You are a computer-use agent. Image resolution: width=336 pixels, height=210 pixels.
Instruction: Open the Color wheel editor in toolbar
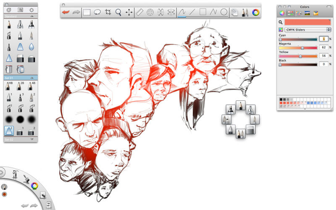point(255,13)
